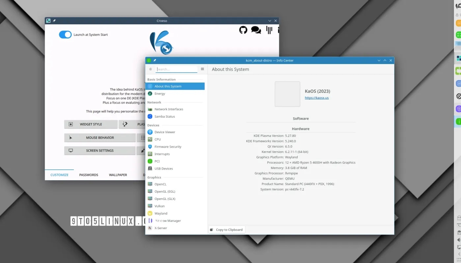The height and width of the screenshot is (263, 461).
Task: Toggle Launch at System Start switch
Action: click(65, 35)
